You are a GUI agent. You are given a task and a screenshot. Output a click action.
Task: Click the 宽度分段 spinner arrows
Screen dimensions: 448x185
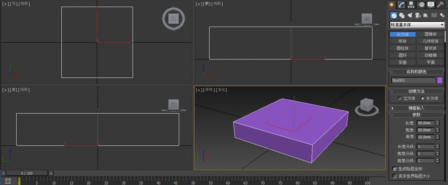tap(437, 154)
